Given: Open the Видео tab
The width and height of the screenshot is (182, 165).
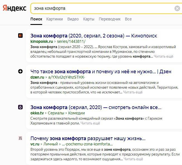Looking at the screenshot, I should click(73, 19).
